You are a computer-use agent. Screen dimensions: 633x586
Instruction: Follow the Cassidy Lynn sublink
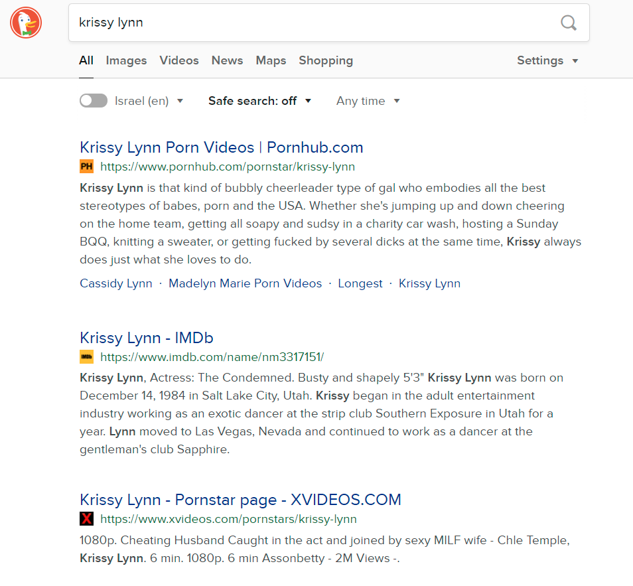116,283
